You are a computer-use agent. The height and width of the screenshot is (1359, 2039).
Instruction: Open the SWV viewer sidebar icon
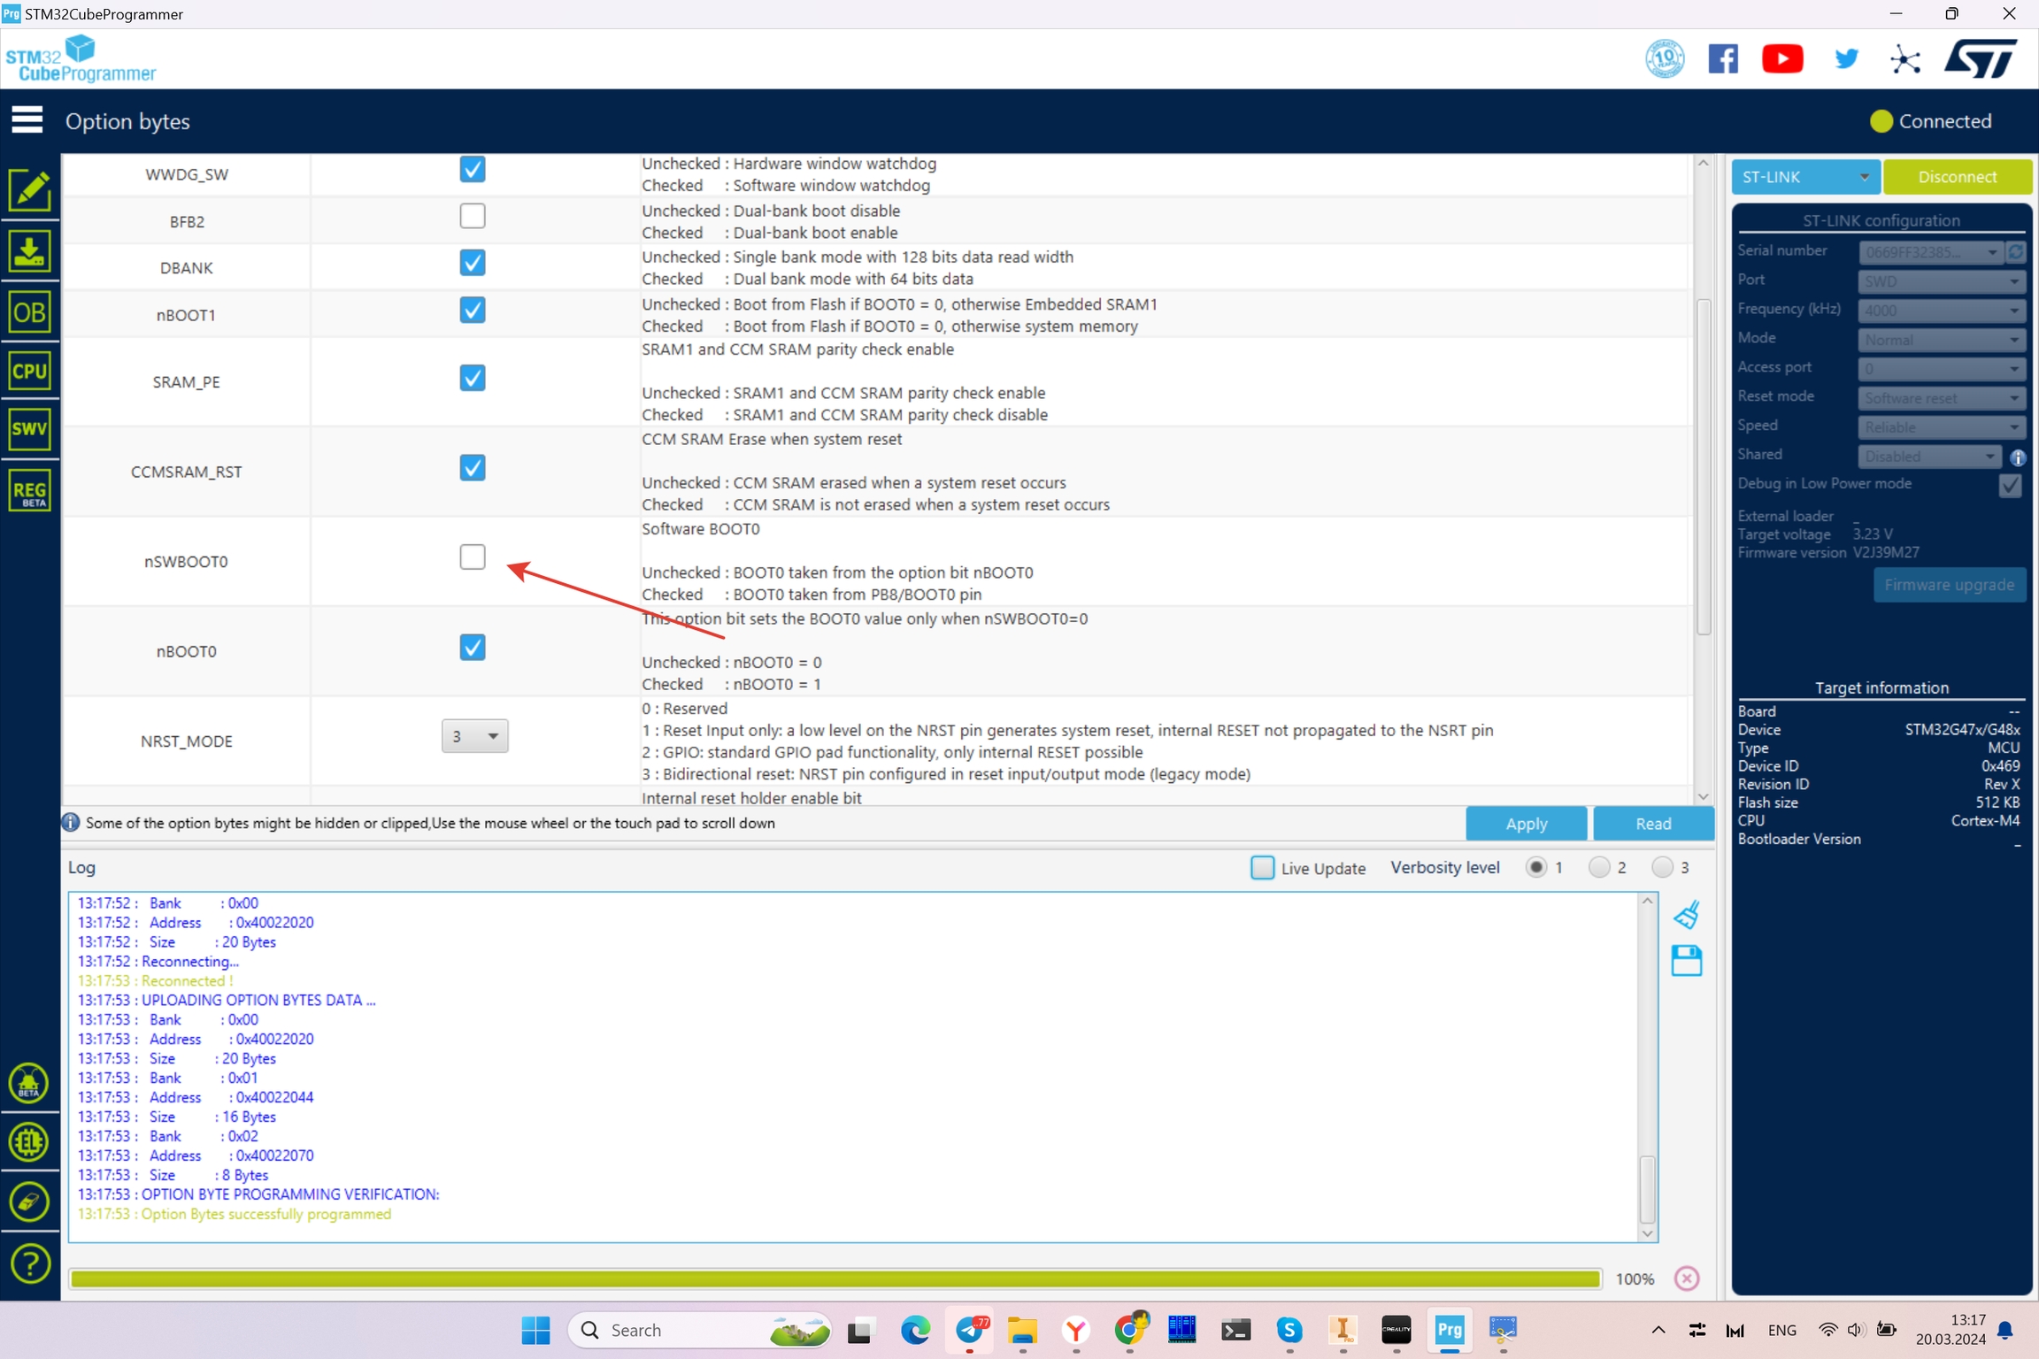pos(30,430)
